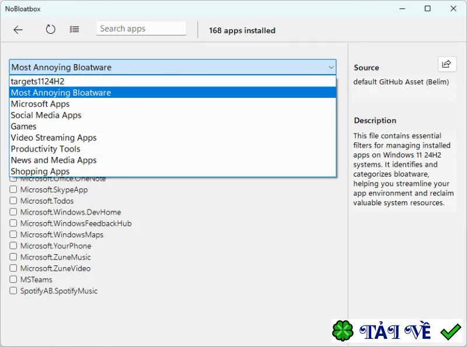Viewport: 467px width, 347px height.
Task: Check Microsoft.WindowsMaps for removal
Action: click(x=13, y=234)
